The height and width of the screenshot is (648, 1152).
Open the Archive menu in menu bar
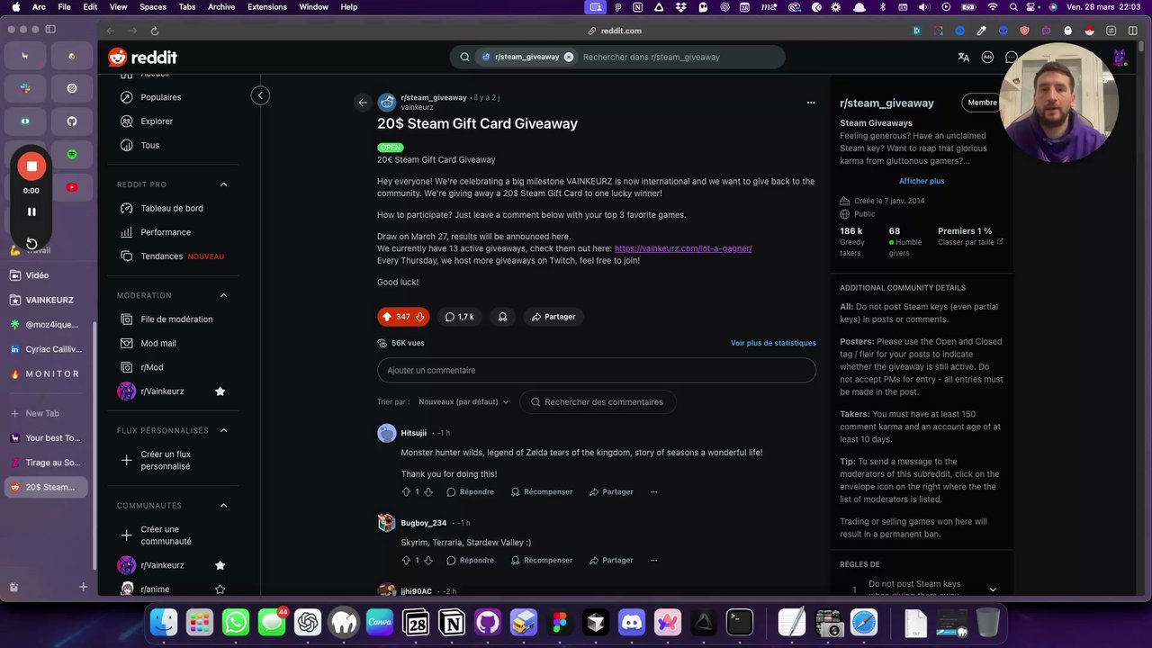coord(221,7)
